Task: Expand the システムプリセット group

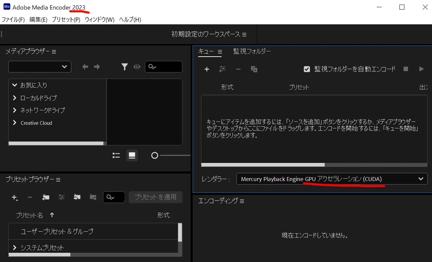Action: click(x=14, y=248)
